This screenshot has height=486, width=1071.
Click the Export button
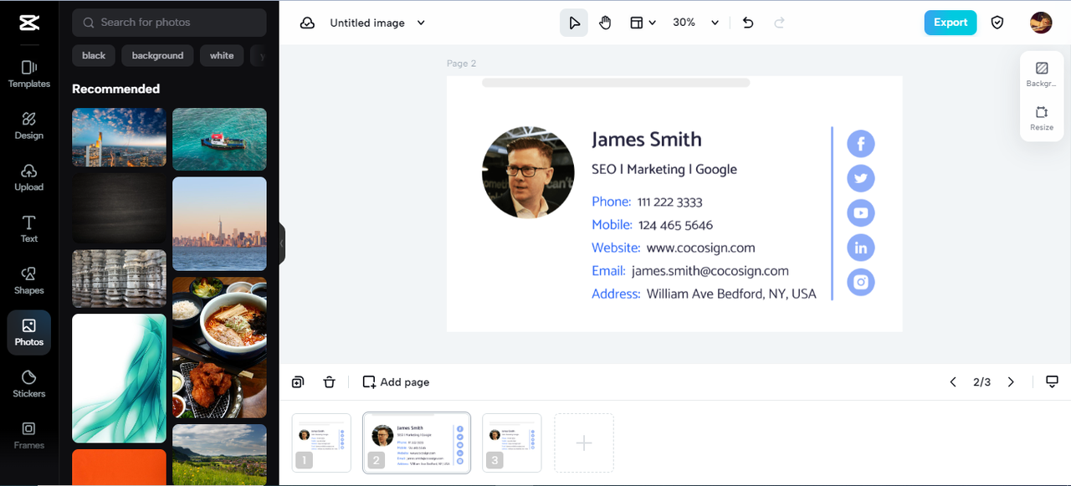click(951, 23)
